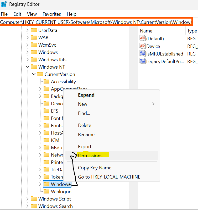
Task: Open the Favorites menu
Action: tap(52, 14)
